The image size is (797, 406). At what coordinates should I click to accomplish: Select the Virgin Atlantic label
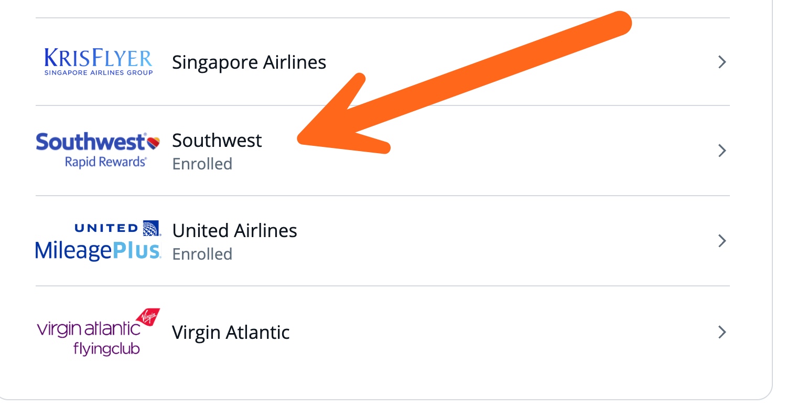[231, 332]
